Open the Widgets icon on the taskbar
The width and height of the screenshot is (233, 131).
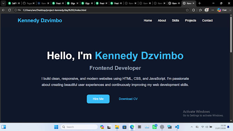(4, 127)
